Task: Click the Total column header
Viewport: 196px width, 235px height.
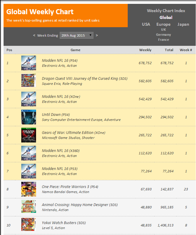Action: [x=169, y=50]
